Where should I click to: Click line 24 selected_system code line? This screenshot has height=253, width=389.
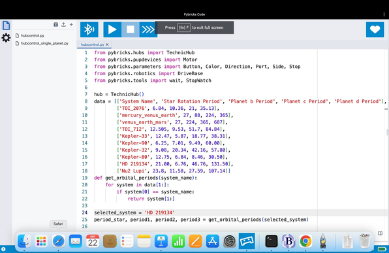(x=134, y=212)
